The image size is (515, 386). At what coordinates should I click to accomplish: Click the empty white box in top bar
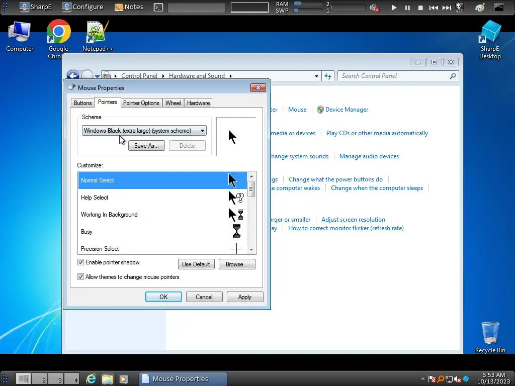[249, 7]
